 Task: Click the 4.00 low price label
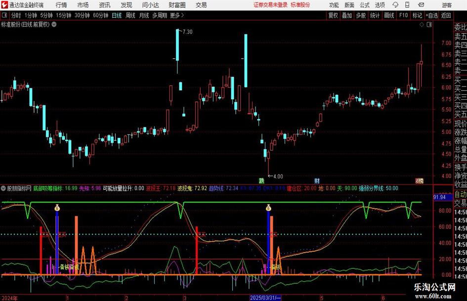[278, 176]
